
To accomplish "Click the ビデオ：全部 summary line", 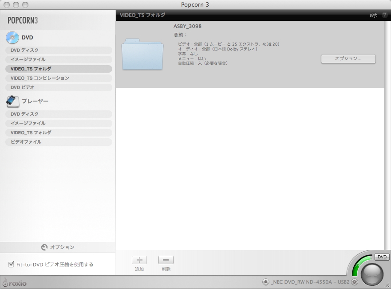I will pos(229,44).
